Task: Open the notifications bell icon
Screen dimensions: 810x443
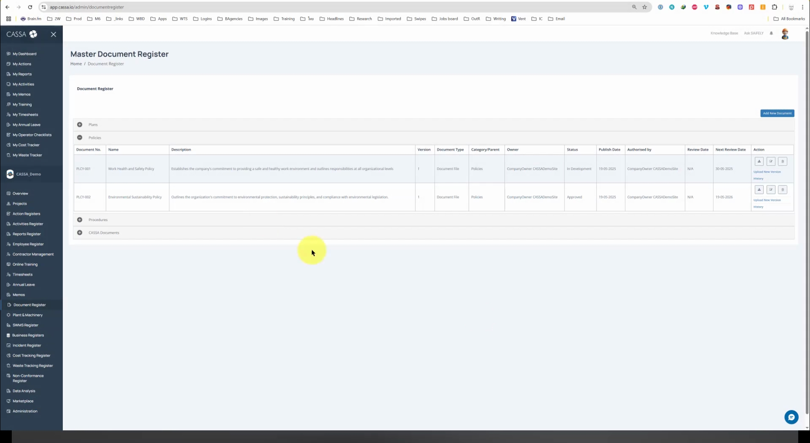Action: point(771,33)
